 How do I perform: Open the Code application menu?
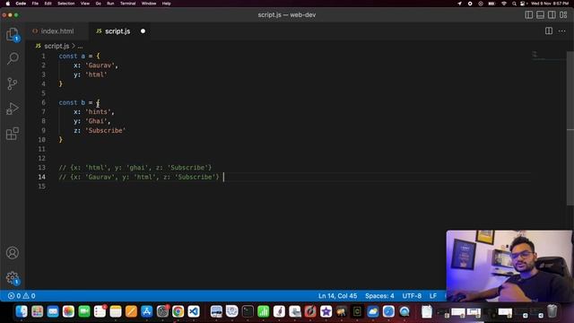(21, 4)
